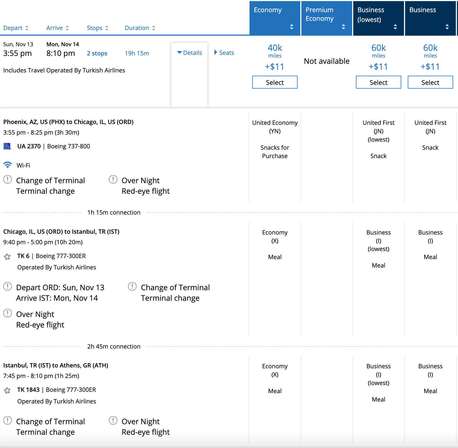The height and width of the screenshot is (448, 458).
Task: Click alert icon beside Istanbul flight Over Night
Action: (8, 313)
